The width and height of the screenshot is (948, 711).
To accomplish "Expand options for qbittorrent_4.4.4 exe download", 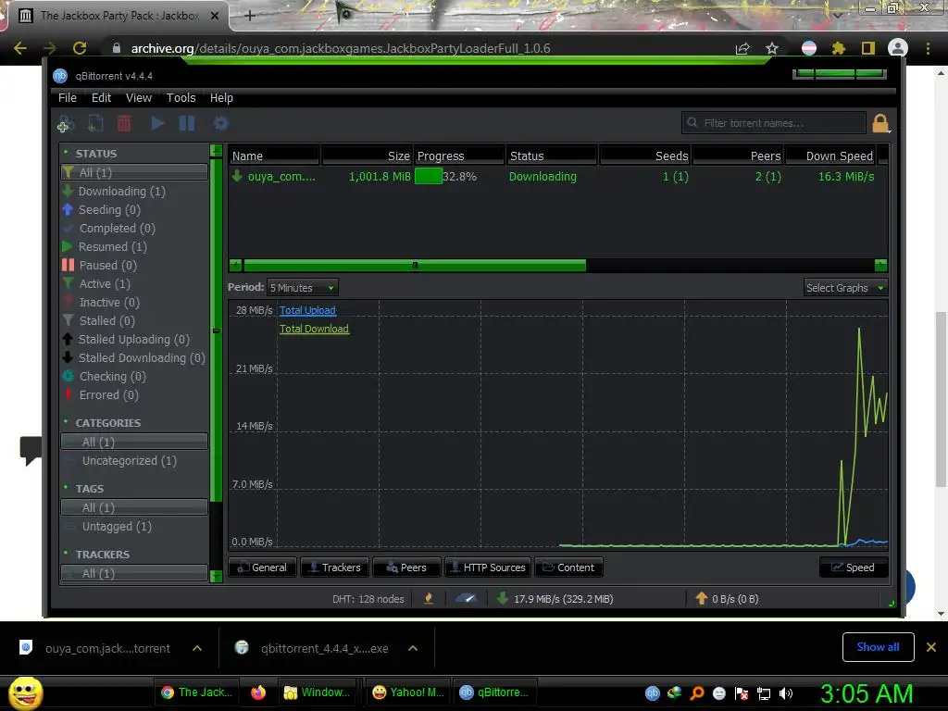I will click(413, 648).
